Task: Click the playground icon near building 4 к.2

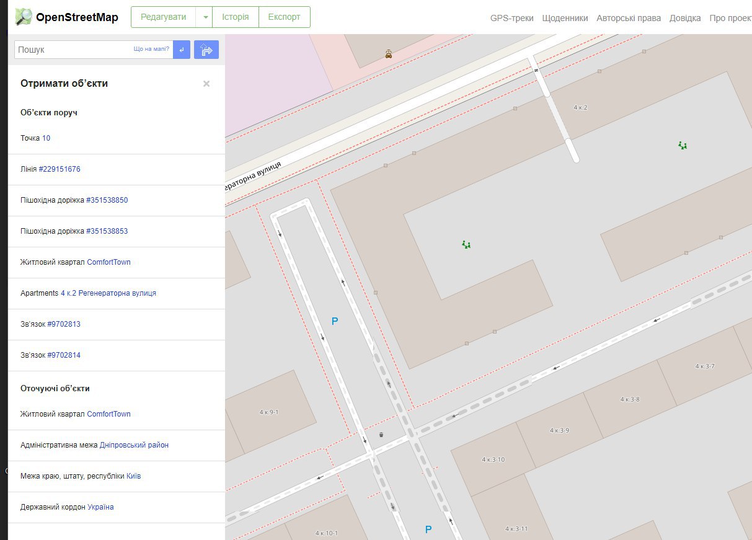Action: [x=683, y=146]
